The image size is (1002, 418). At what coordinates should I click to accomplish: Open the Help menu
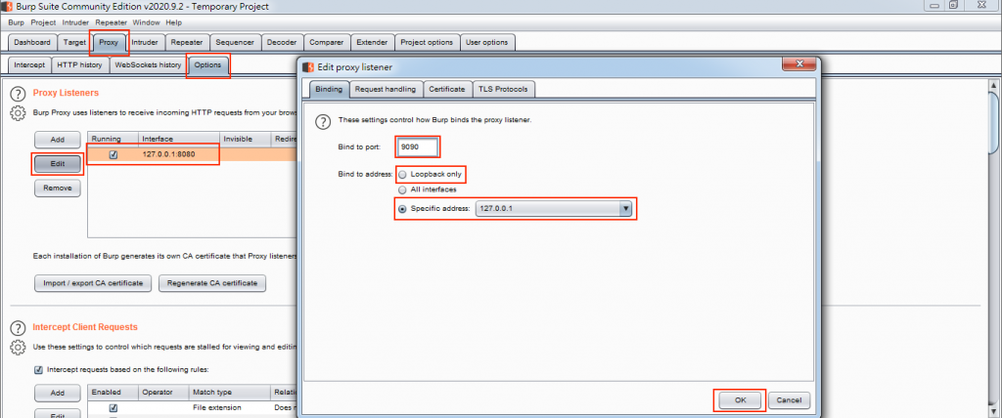click(174, 22)
